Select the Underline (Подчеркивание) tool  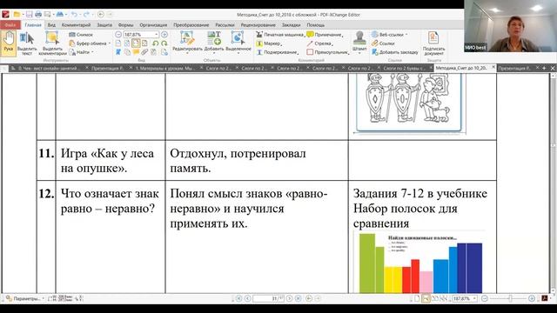pyautogui.click(x=278, y=52)
